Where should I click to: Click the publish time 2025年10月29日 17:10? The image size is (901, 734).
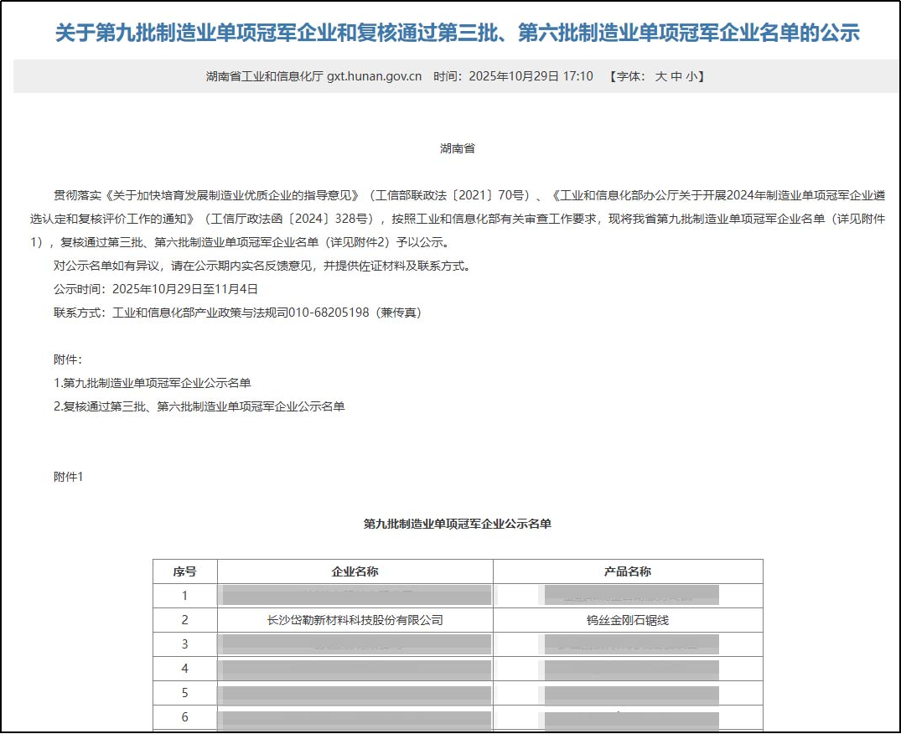click(531, 76)
